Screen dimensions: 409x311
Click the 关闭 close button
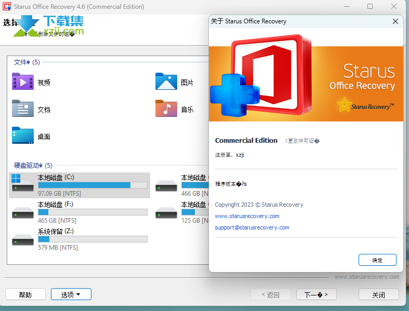379,294
